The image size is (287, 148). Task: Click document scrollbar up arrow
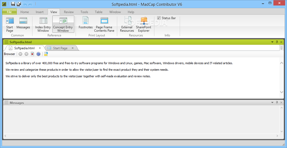[282, 63]
